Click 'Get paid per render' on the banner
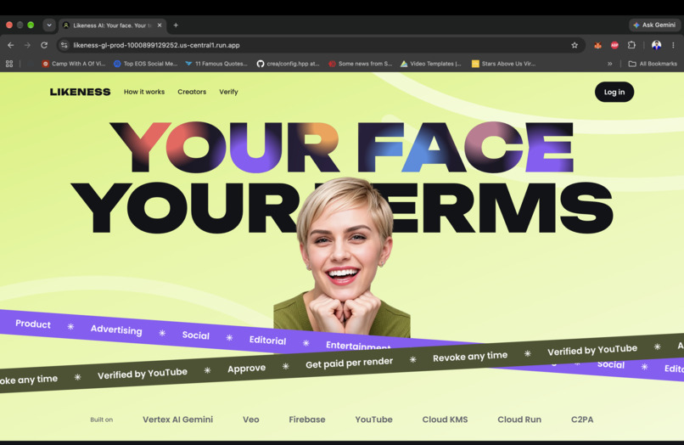Viewport: 684px width, 445px height. (x=349, y=363)
